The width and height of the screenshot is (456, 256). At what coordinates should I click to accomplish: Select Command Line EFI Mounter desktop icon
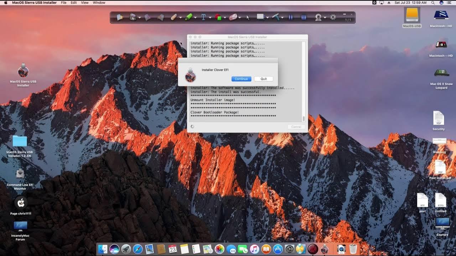[20, 179]
